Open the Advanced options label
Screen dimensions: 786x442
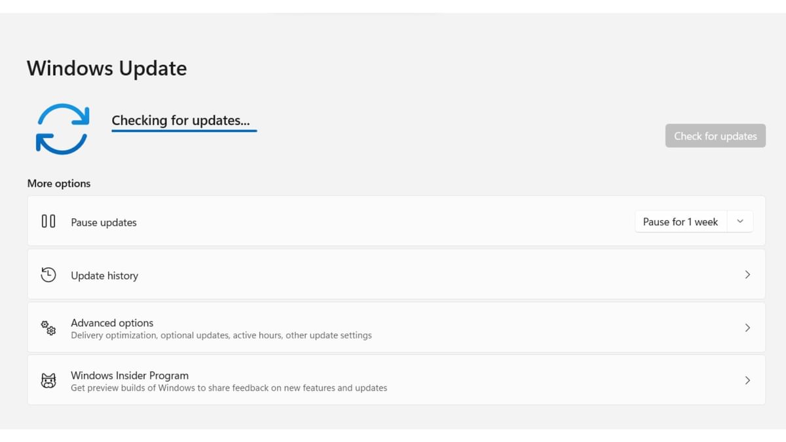pyautogui.click(x=112, y=323)
